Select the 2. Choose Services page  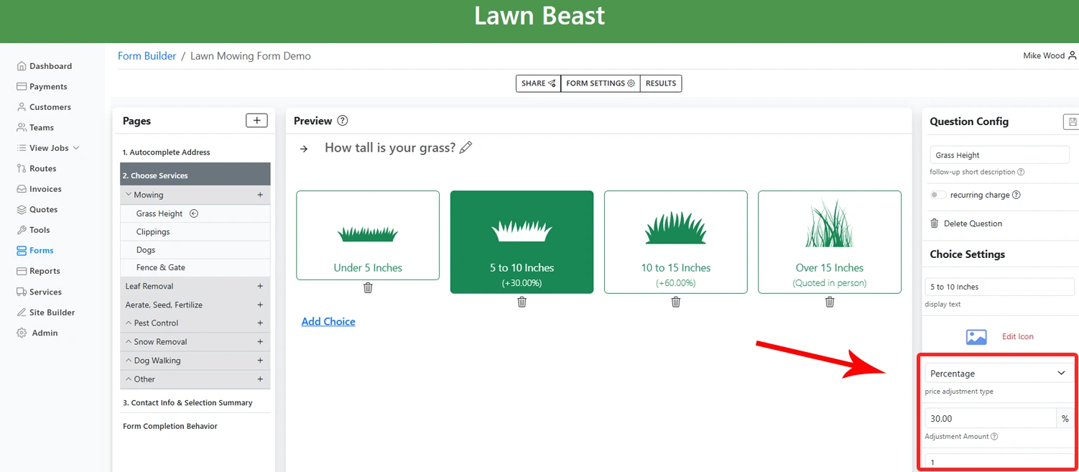point(195,175)
